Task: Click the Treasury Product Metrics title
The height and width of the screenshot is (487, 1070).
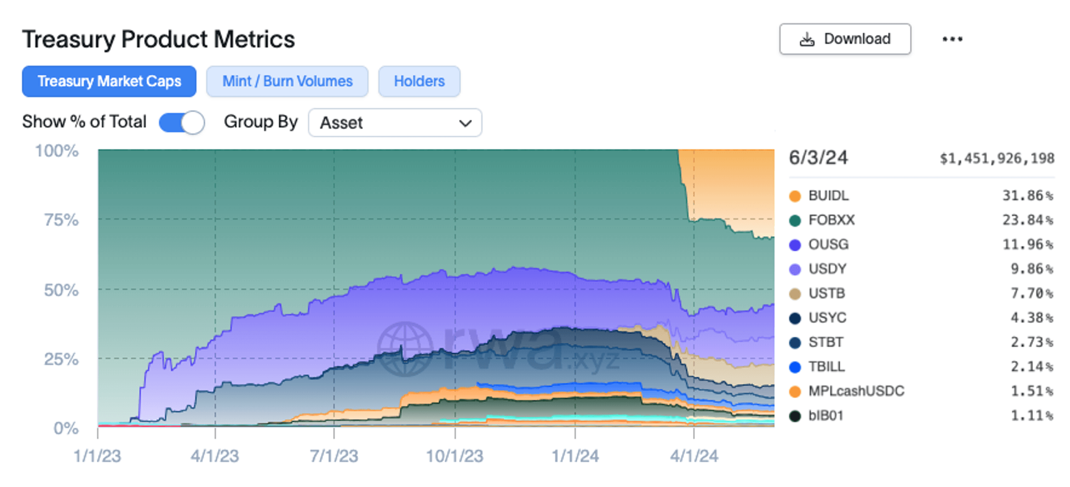Action: (158, 39)
